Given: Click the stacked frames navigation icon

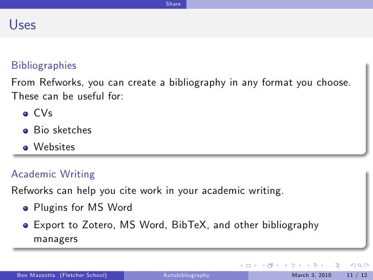Looking at the screenshot, I should click(x=270, y=265).
